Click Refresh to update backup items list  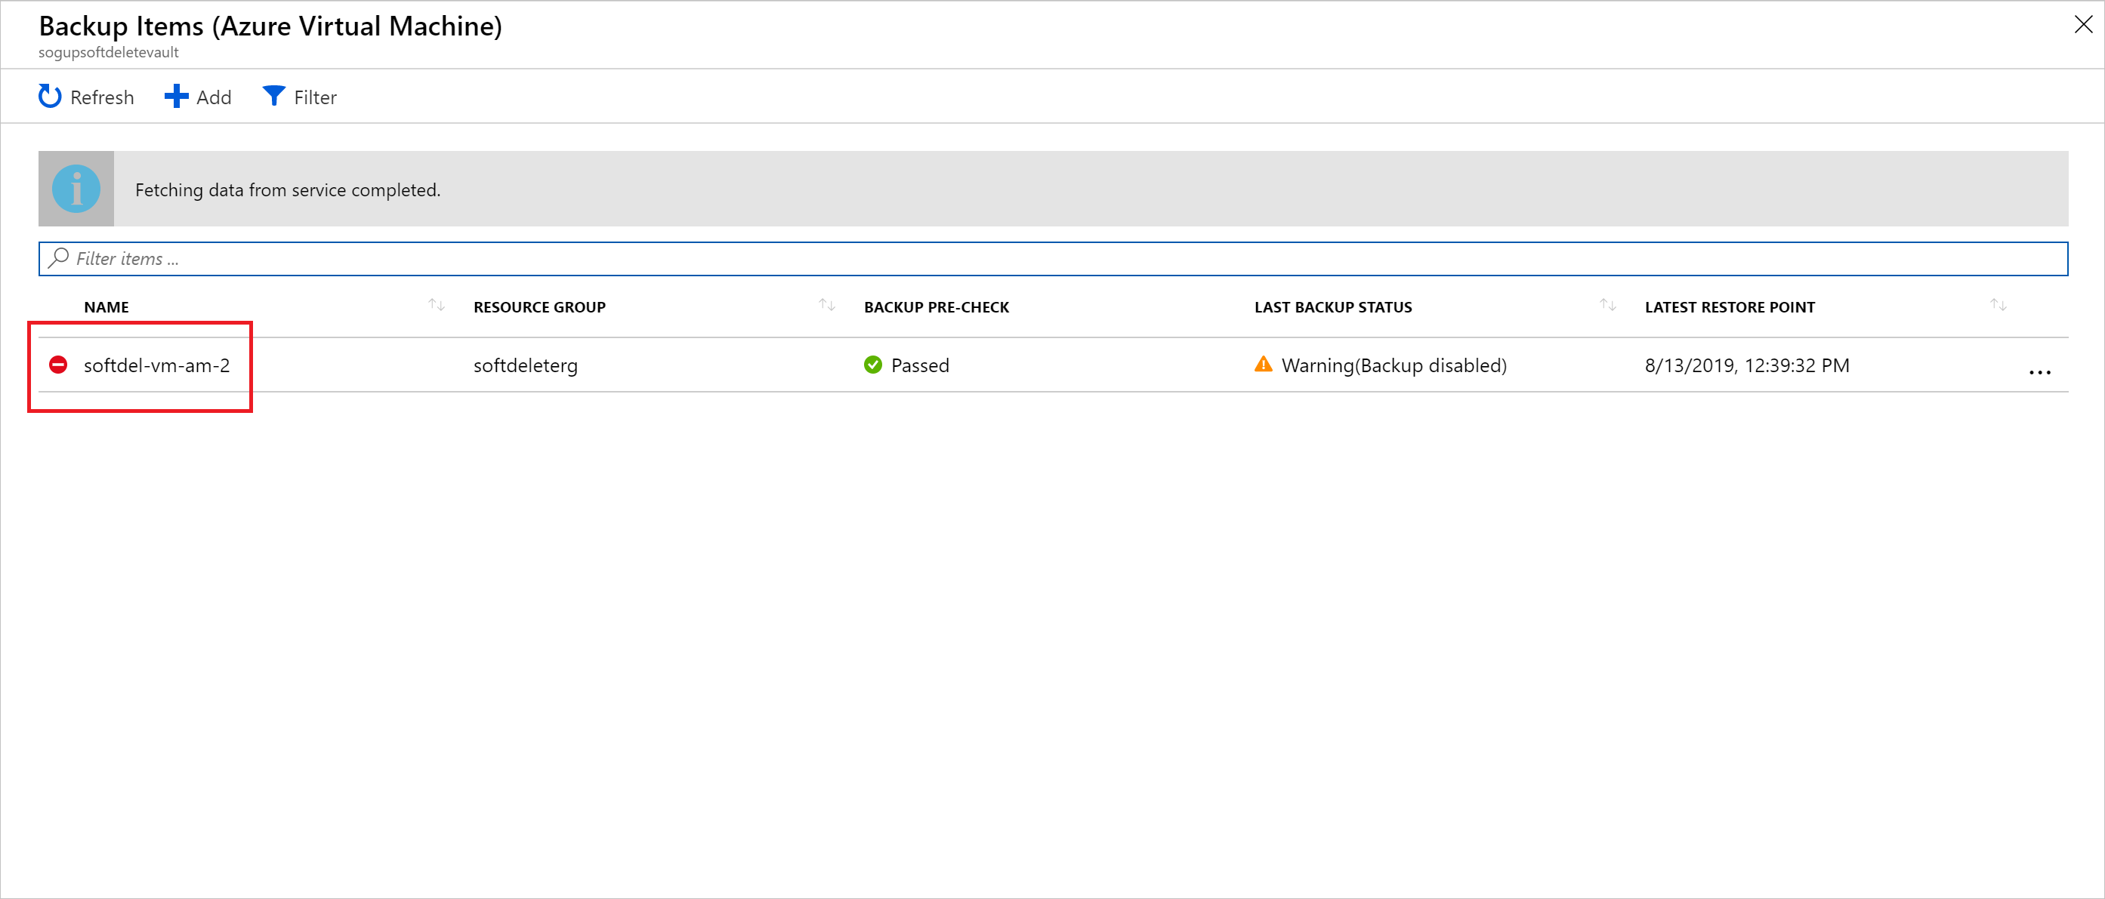click(x=88, y=95)
